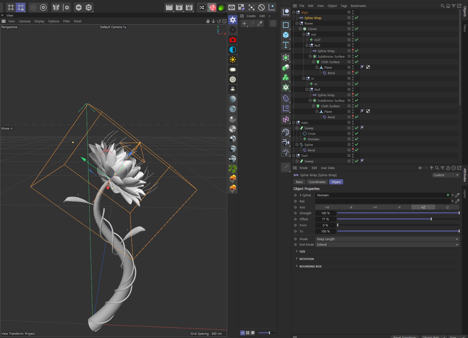Click the Bookmarks menu in Object Manager

click(358, 6)
